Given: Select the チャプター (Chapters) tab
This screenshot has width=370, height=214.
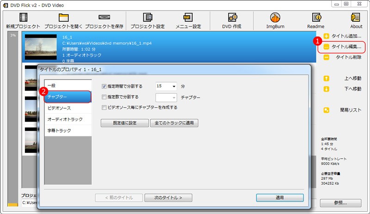Looking at the screenshot, I should 68,97.
